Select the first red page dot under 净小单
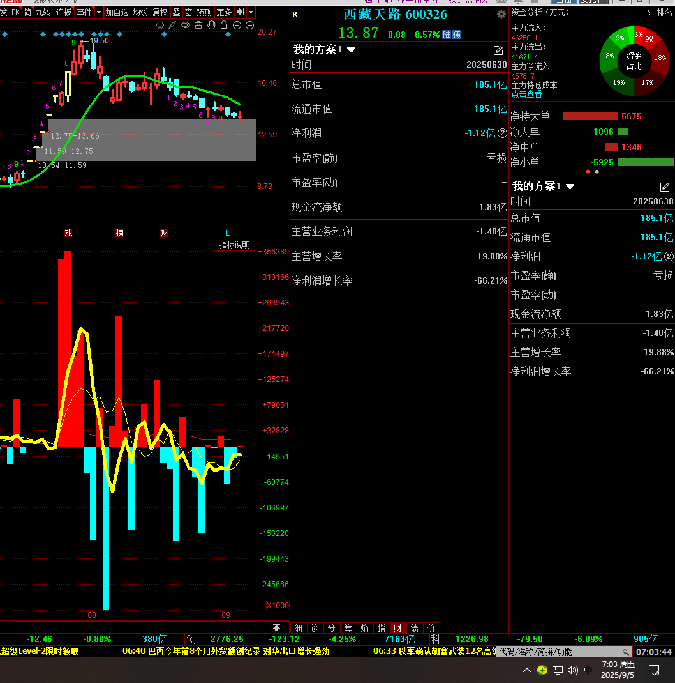Image resolution: width=675 pixels, height=683 pixels. pos(588,172)
